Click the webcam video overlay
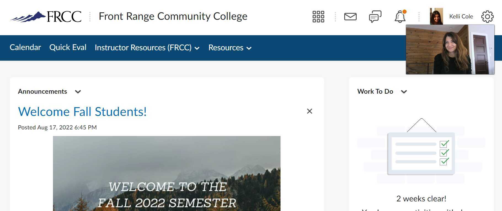The width and height of the screenshot is (502, 211). pos(450,49)
